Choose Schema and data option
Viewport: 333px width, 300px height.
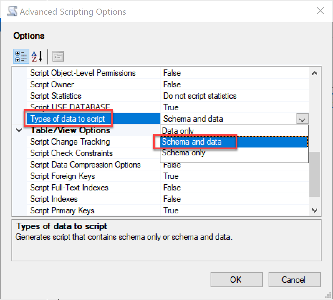point(192,142)
